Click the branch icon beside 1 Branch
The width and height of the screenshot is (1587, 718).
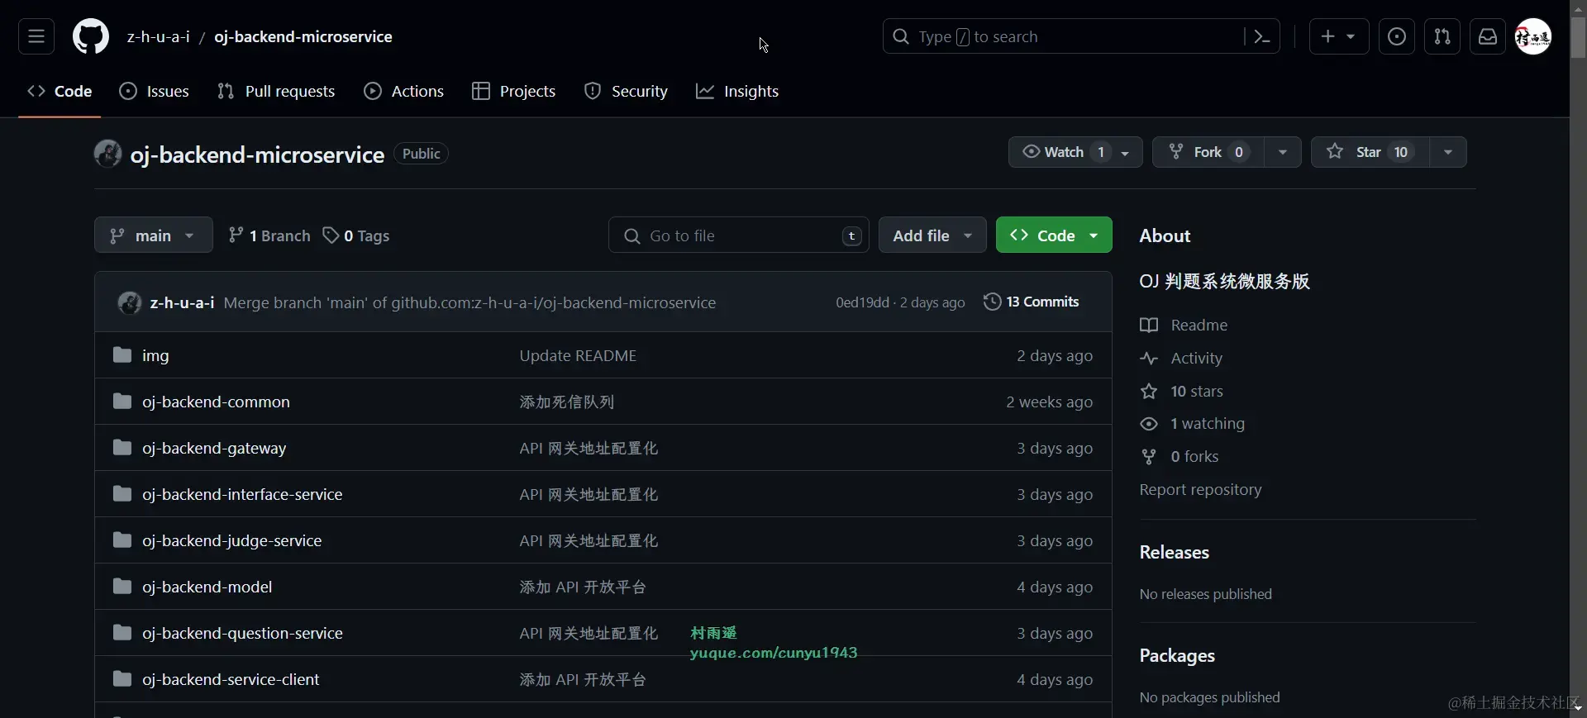click(236, 235)
